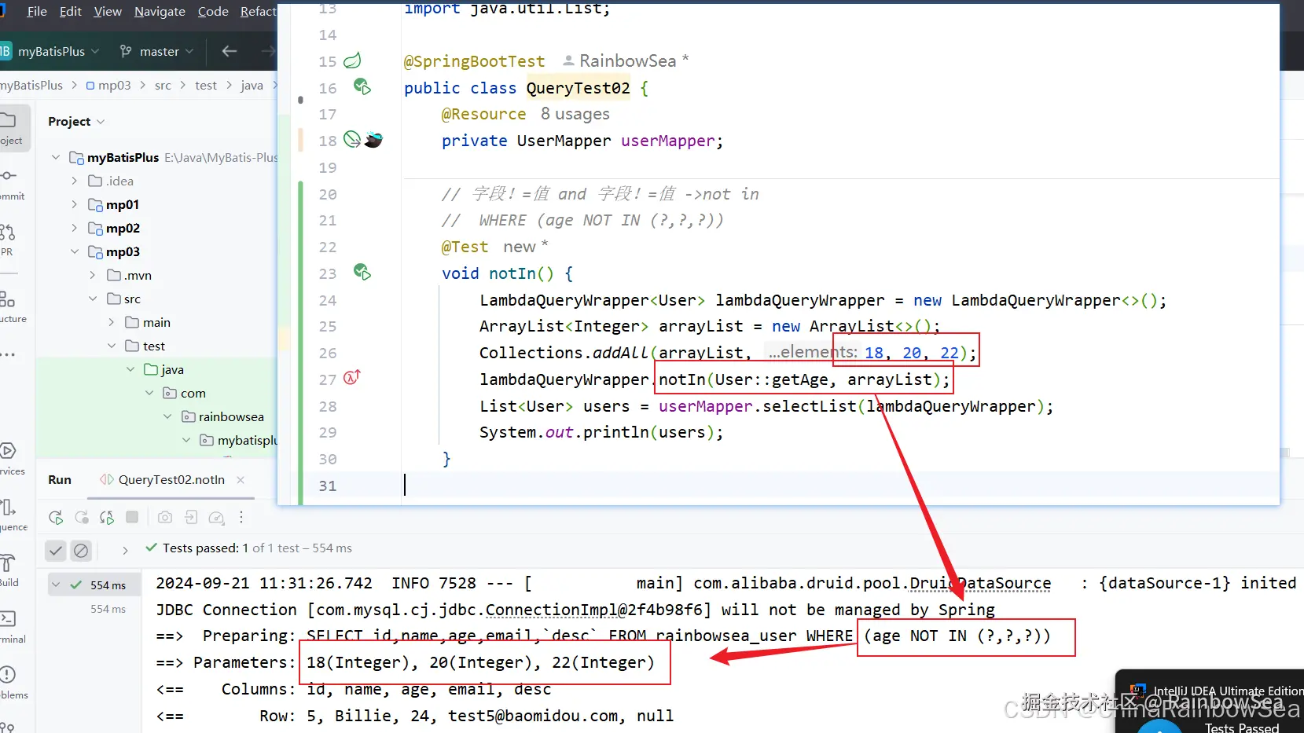The width and height of the screenshot is (1304, 733).
Task: Open the File menu
Action: pos(37,11)
